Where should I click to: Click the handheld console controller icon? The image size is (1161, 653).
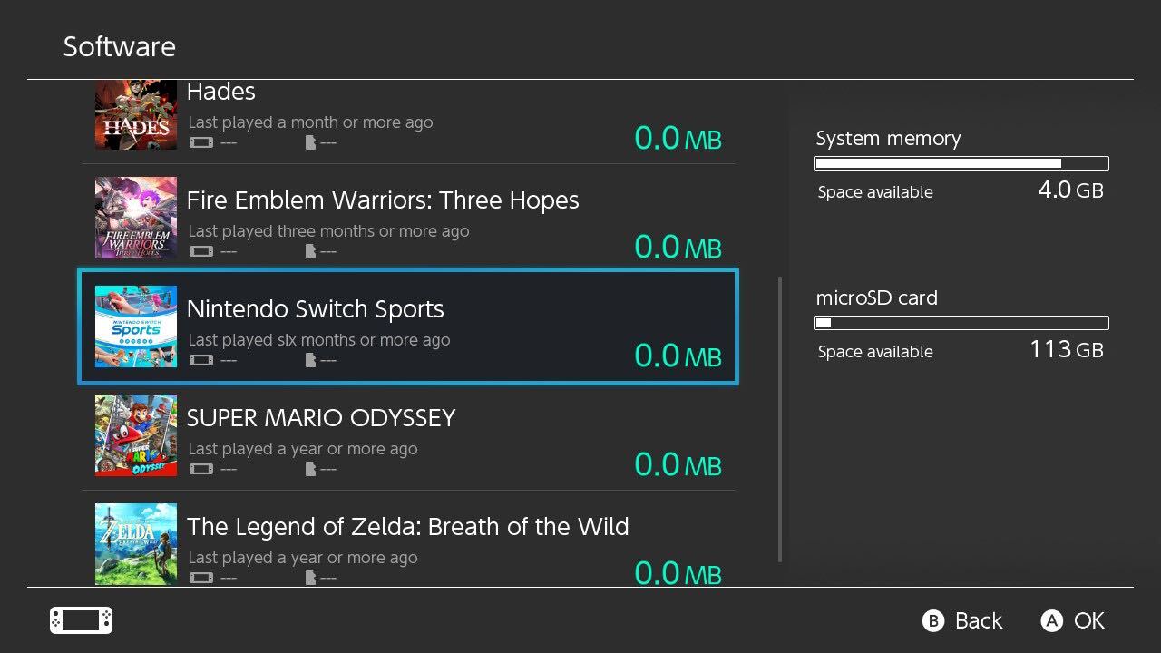click(x=81, y=620)
